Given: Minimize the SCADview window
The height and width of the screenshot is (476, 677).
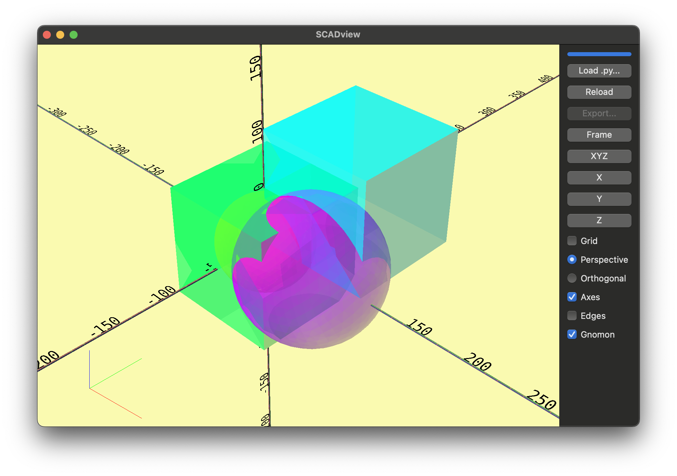Looking at the screenshot, I should click(x=60, y=34).
